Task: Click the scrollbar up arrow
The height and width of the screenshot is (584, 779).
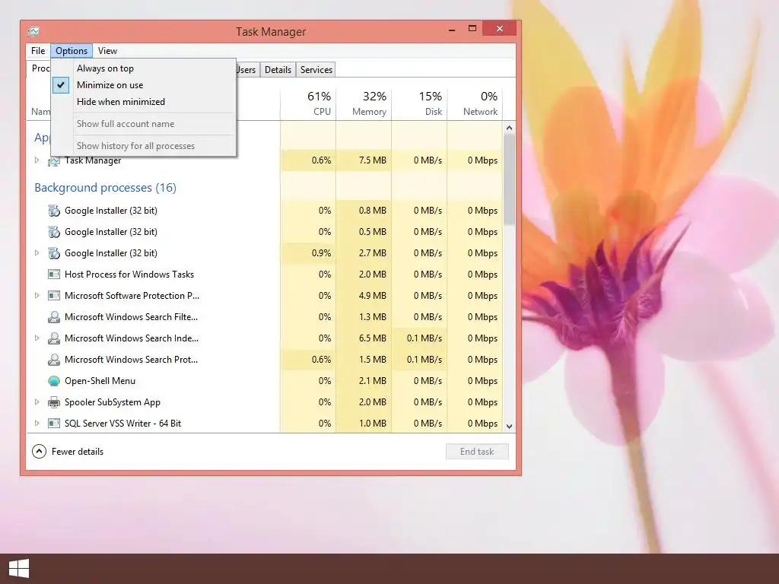Action: pyautogui.click(x=509, y=128)
